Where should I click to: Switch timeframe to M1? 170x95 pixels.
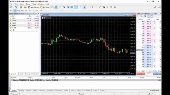point(11,11)
